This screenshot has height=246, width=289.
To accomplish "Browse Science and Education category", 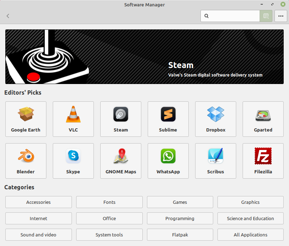I will click(x=250, y=218).
